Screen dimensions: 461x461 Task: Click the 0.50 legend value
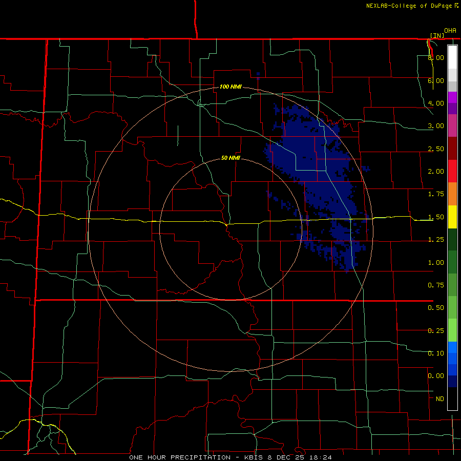click(x=436, y=308)
